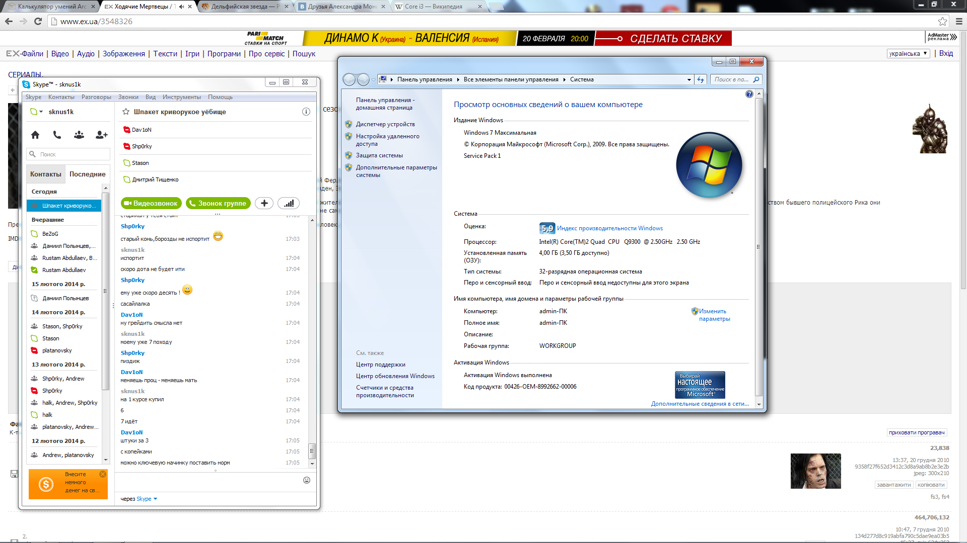Viewport: 967px width, 543px height.
Task: Open the Skype status dropdown near sknus1k
Action: tap(41, 112)
